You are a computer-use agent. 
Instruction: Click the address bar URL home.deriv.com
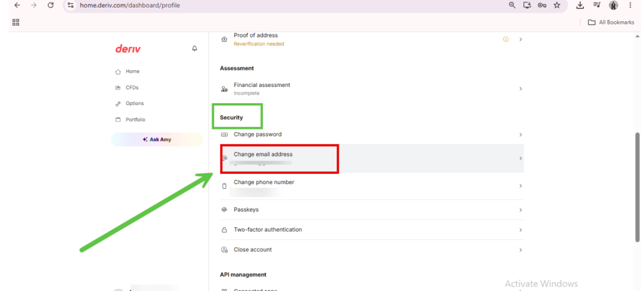pos(130,6)
